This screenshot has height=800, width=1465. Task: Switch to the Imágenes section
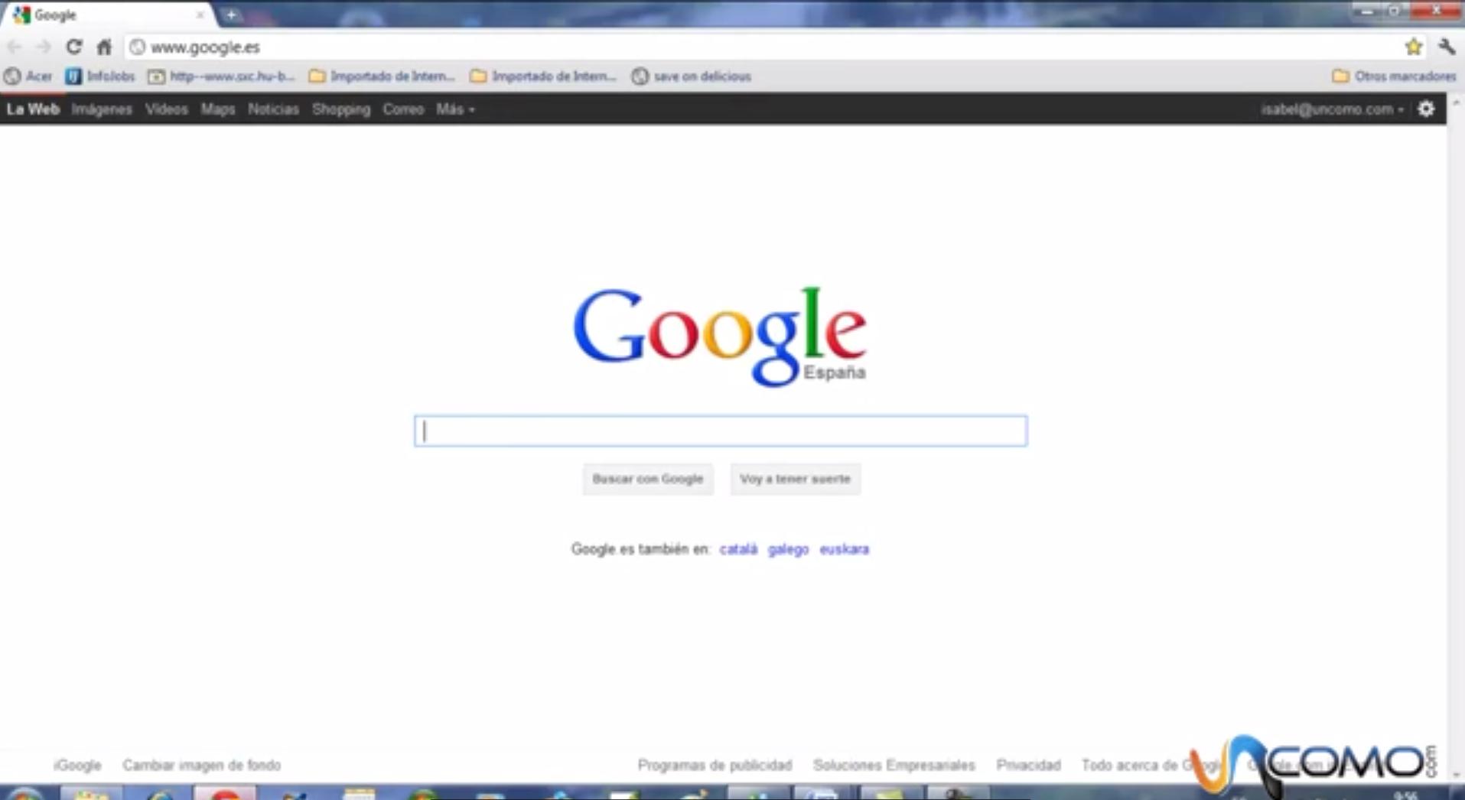click(102, 109)
